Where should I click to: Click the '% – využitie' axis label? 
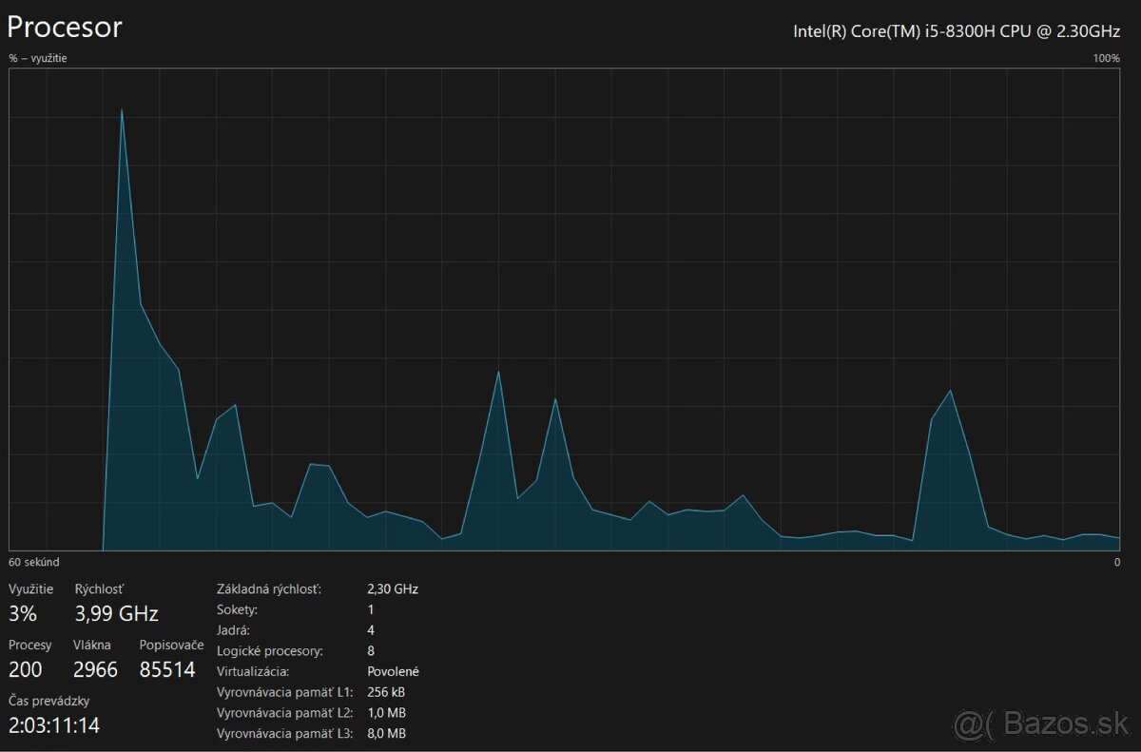pyautogui.click(x=38, y=58)
